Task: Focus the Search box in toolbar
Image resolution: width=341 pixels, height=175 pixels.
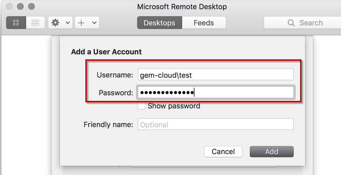Action: pos(302,23)
